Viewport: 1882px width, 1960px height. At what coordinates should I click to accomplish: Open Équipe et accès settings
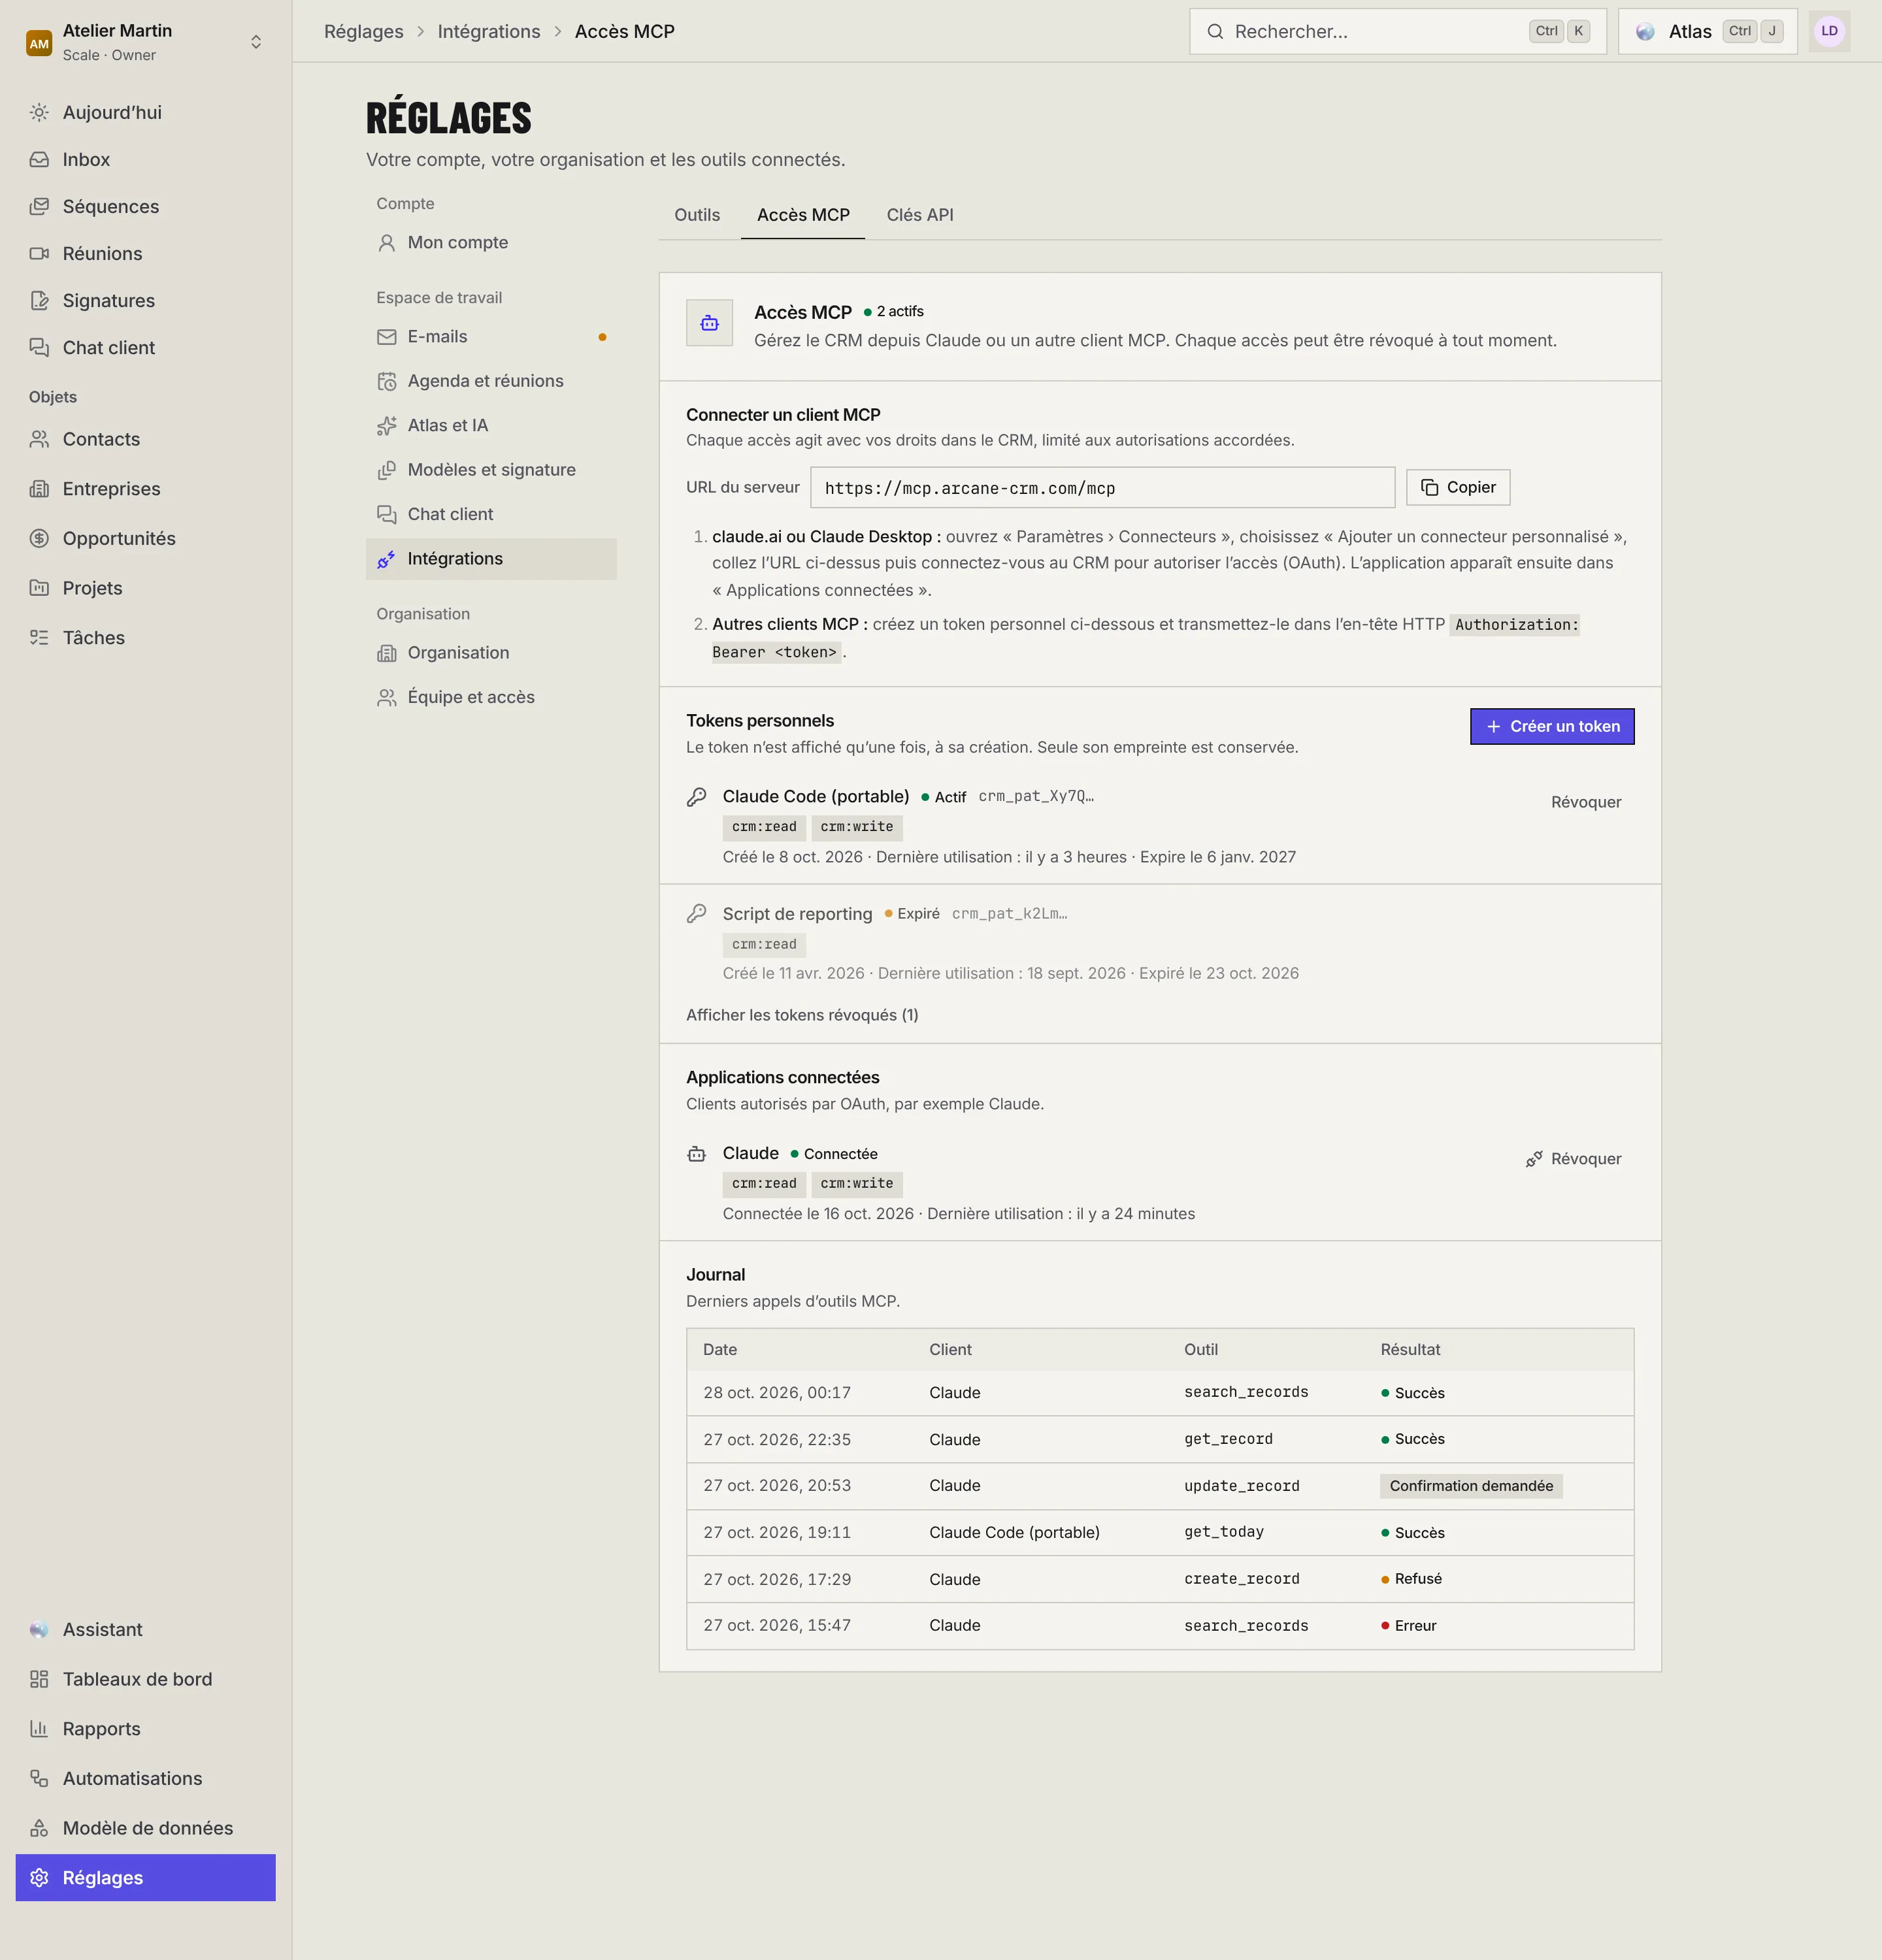click(x=491, y=697)
